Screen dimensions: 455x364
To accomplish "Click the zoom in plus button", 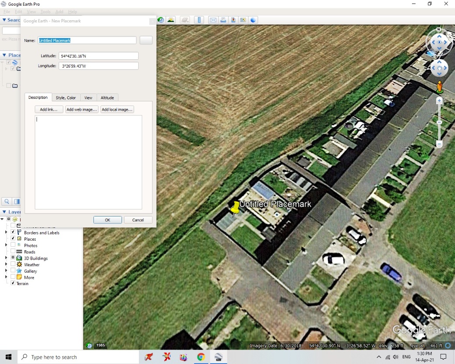I will 439,101.
